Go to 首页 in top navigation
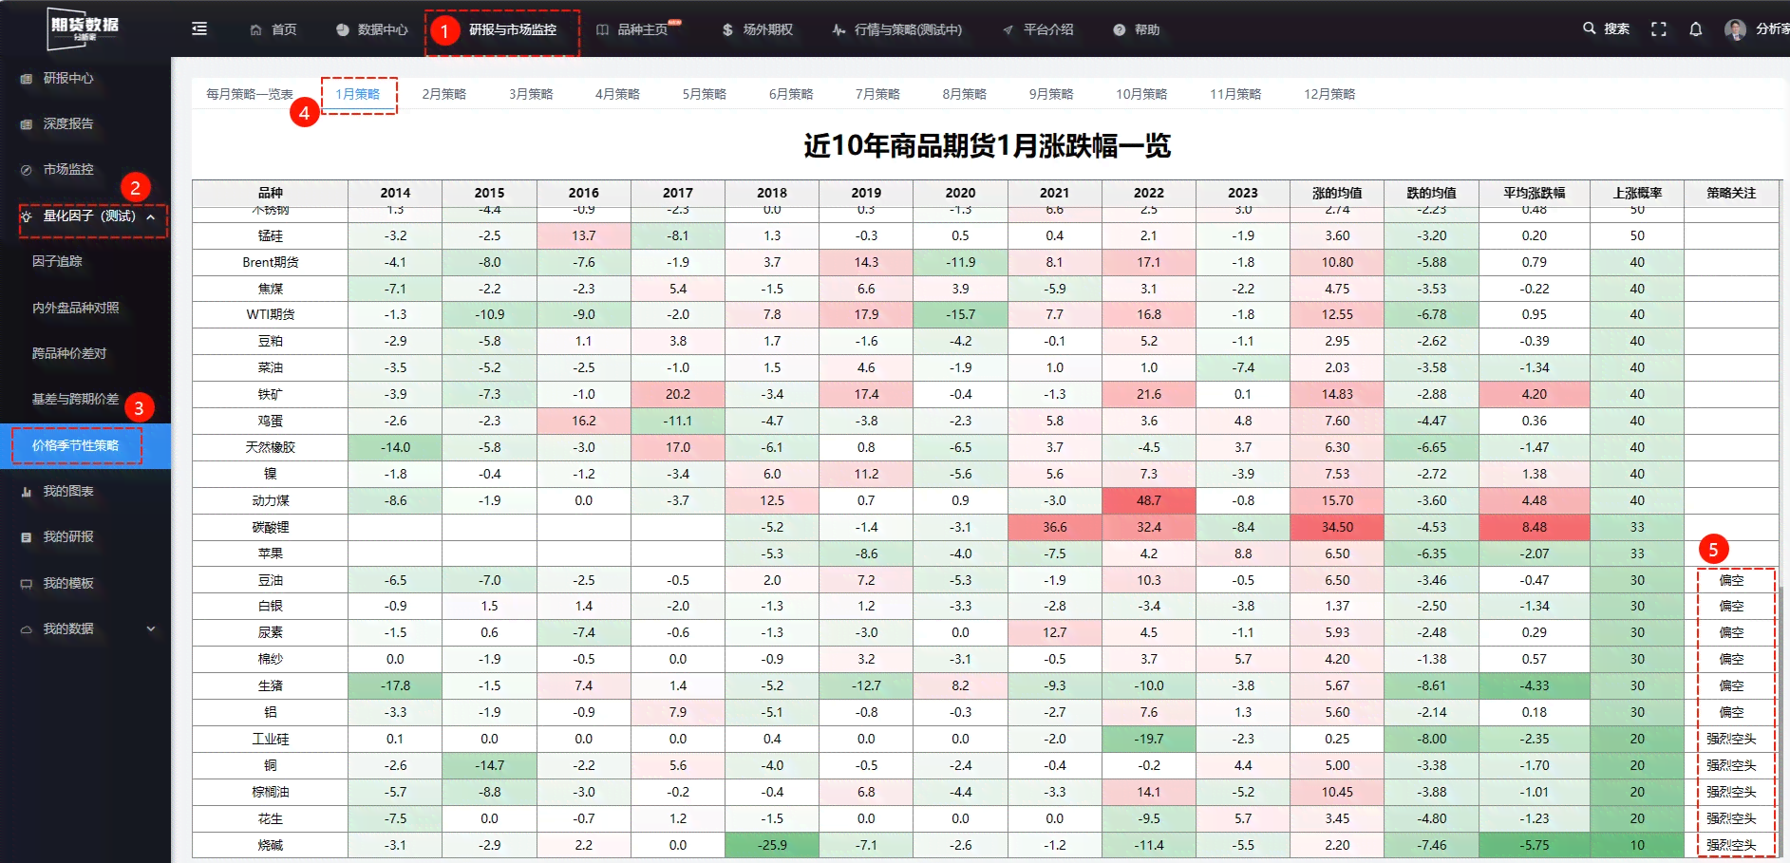This screenshot has height=863, width=1790. (284, 29)
